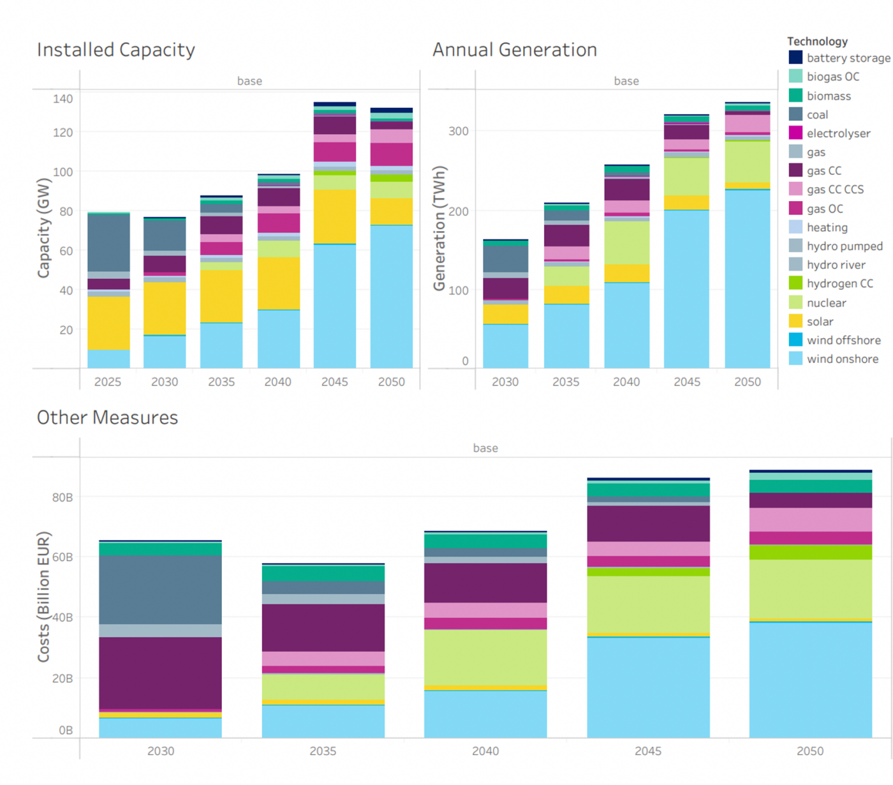The image size is (893, 785).
Task: Click the electrolyser legend color swatch
Action: click(795, 133)
